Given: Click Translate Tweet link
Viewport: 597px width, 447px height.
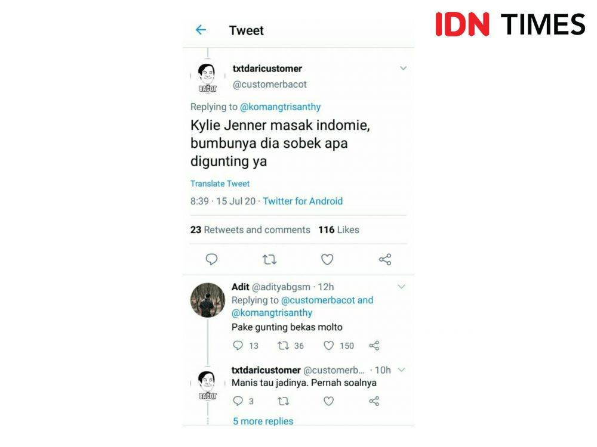Looking at the screenshot, I should tap(220, 184).
